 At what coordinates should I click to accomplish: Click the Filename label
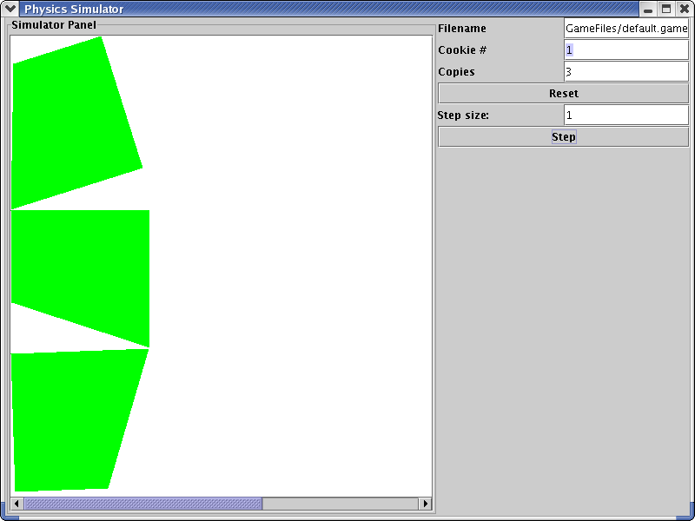point(462,29)
